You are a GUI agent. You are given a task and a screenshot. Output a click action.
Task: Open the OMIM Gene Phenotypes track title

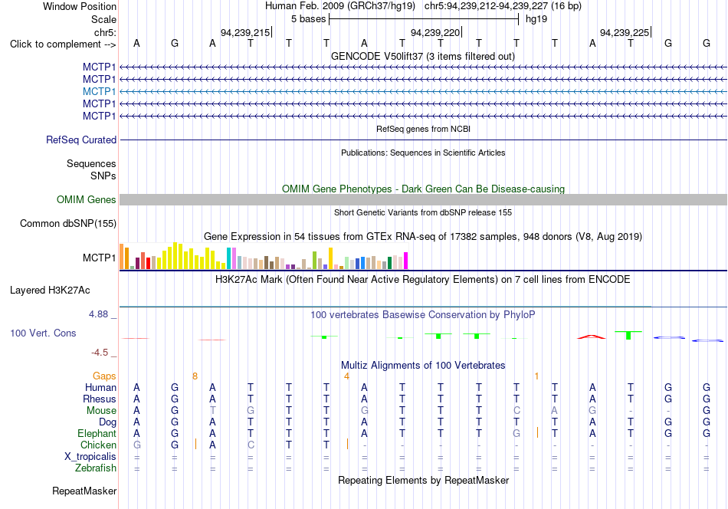pos(423,189)
